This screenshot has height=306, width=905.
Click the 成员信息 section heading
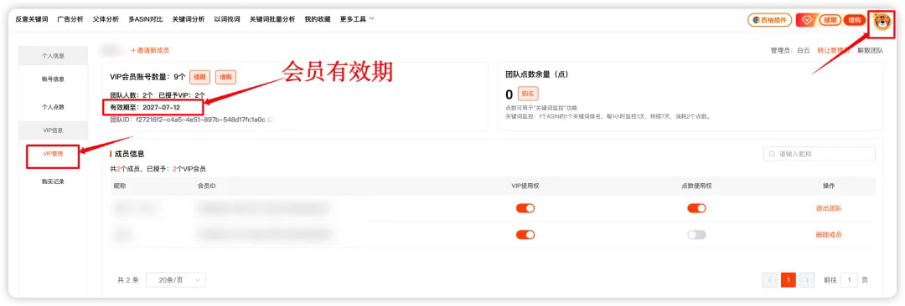coord(129,154)
